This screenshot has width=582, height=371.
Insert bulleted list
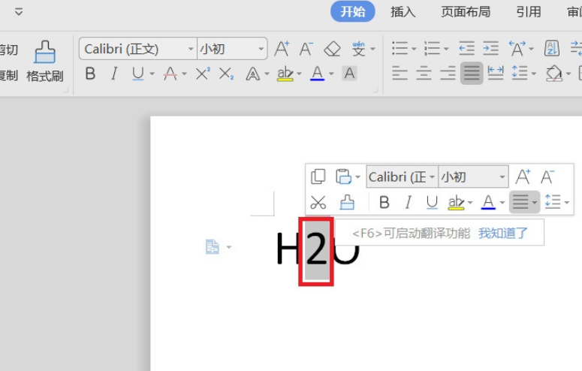(x=400, y=48)
